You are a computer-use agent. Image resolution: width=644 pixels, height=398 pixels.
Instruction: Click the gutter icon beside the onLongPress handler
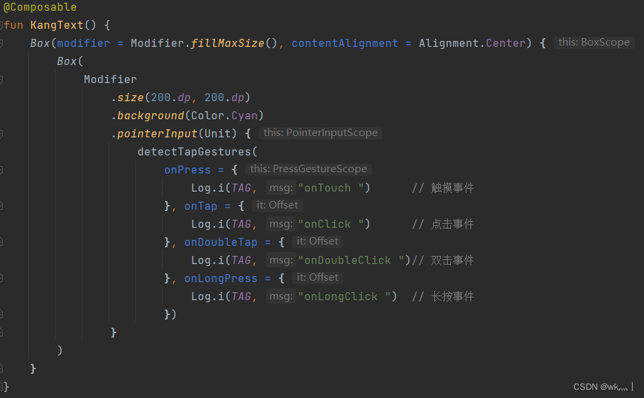coord(4,278)
